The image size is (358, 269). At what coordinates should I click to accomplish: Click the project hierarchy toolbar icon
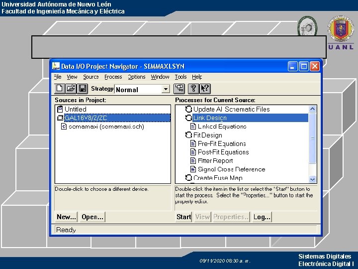[179, 89]
